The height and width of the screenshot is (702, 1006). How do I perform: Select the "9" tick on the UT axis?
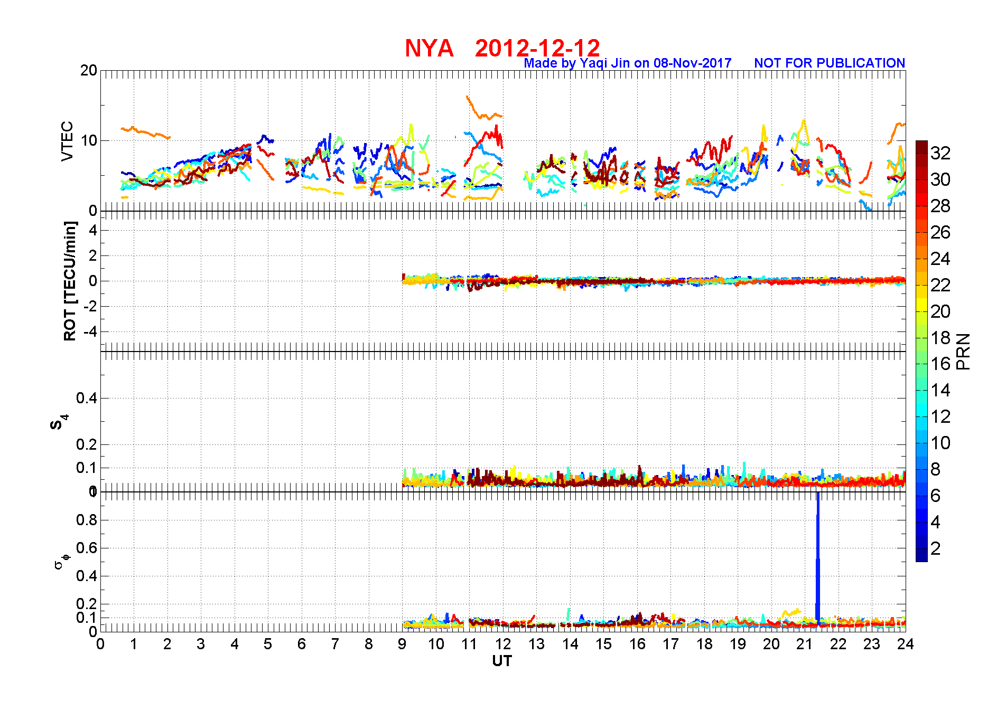(402, 644)
